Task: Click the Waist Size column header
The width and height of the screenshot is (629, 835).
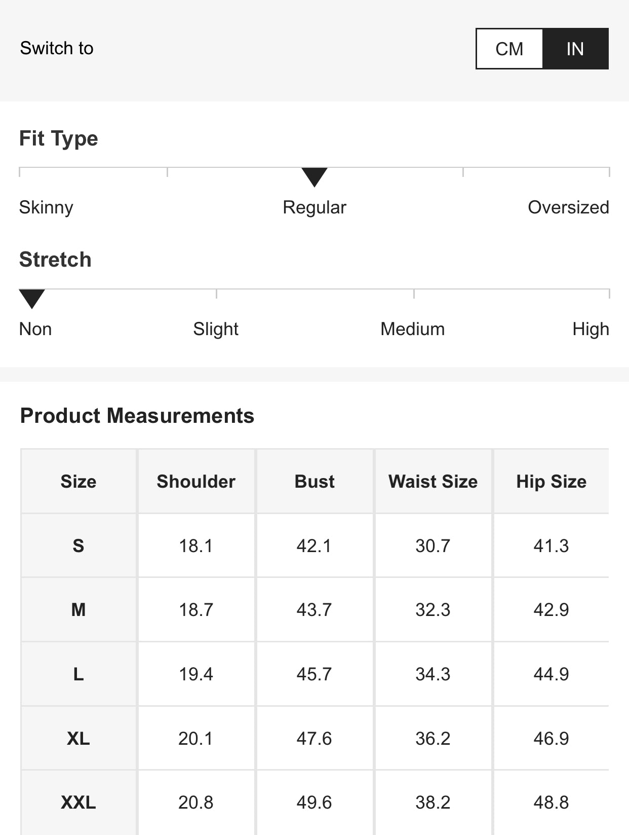Action: [433, 481]
